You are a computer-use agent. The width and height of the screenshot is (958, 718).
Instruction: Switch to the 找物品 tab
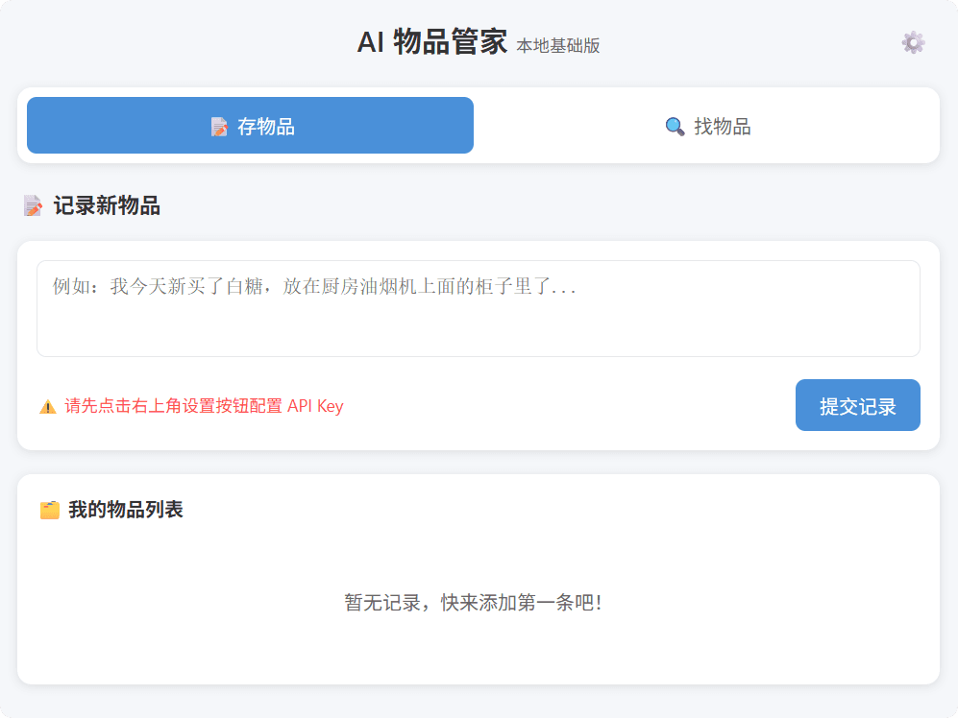(x=707, y=126)
